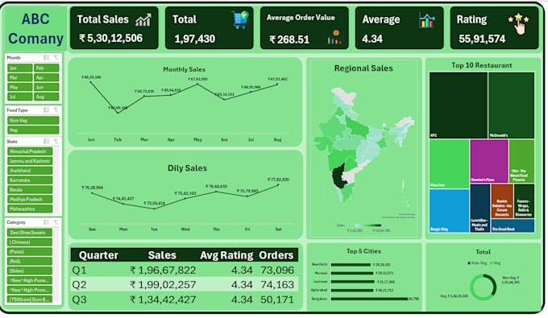The image size is (548, 318).
Task: Click Q1 sales value ₹1,96,67,822
Action: 163,270
